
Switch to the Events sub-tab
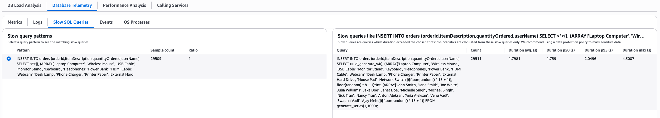[106, 22]
